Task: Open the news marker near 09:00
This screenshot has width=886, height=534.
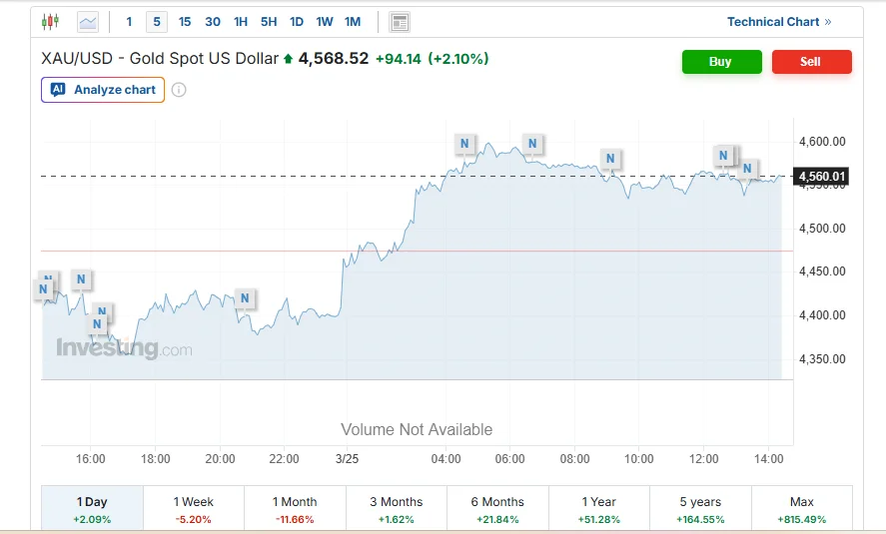Action: point(610,158)
